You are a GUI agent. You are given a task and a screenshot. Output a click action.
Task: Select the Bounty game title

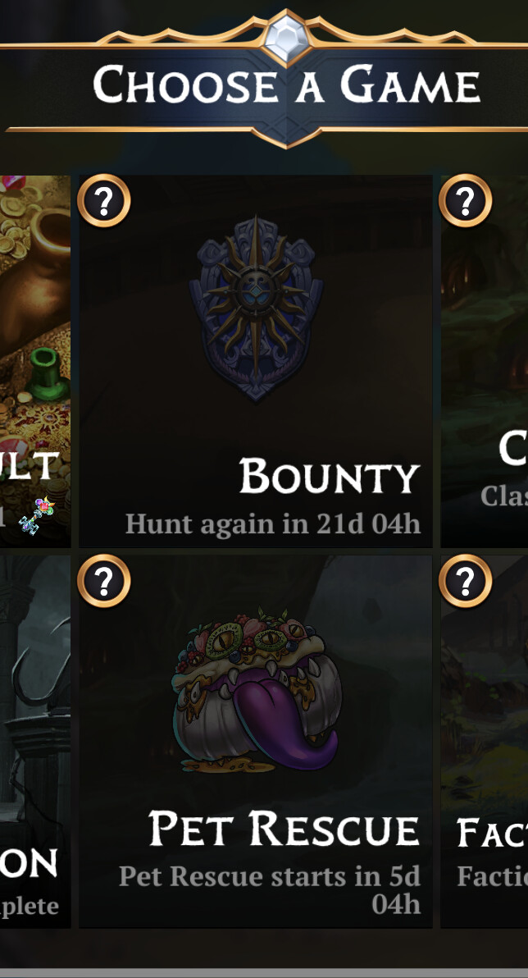(329, 476)
